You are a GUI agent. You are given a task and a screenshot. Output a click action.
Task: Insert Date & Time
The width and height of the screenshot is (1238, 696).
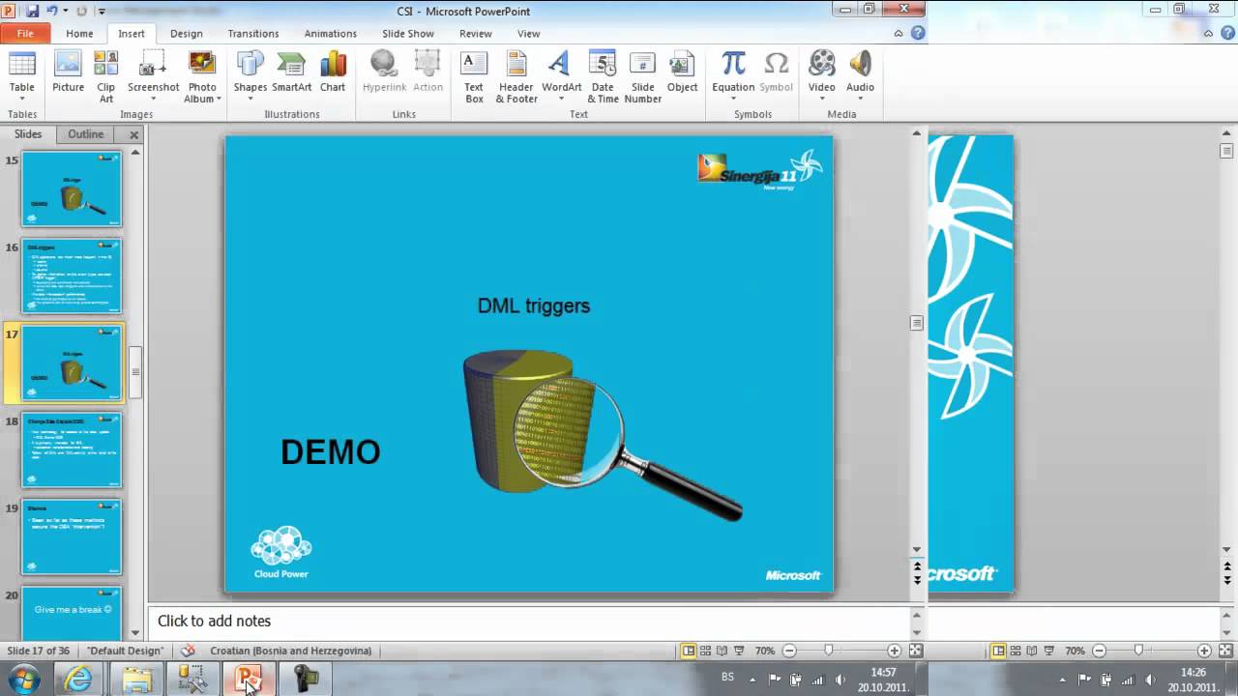pyautogui.click(x=603, y=76)
